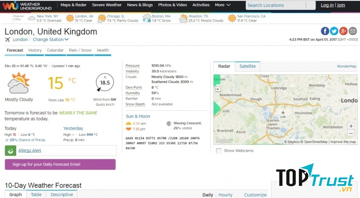The width and height of the screenshot is (360, 198).
Task: Click the sunrise icon beside 6:36 am
Action: (x=129, y=124)
